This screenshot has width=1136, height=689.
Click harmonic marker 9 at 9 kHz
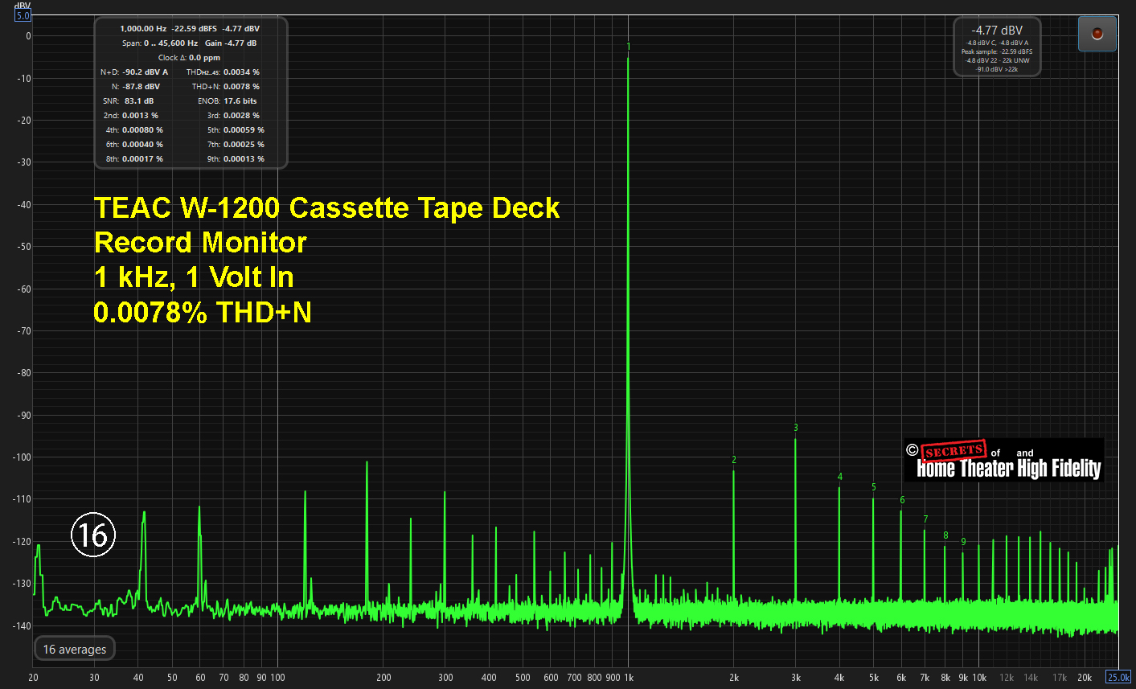963,542
